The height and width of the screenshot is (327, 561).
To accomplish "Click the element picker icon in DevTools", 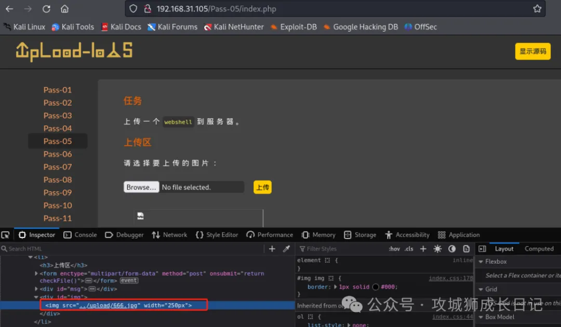I will 5,235.
